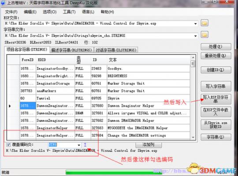The width and height of the screenshot is (238, 176).
Task: Click scroll up arrow of the table
Action: (193, 58)
